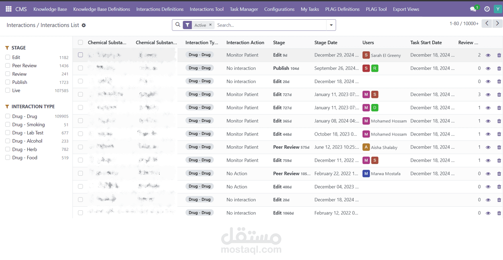Delete the Edit 448d row

(499, 134)
